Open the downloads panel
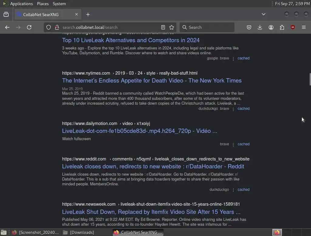Image resolution: width=311 pixels, height=236 pixels. [x=260, y=27]
